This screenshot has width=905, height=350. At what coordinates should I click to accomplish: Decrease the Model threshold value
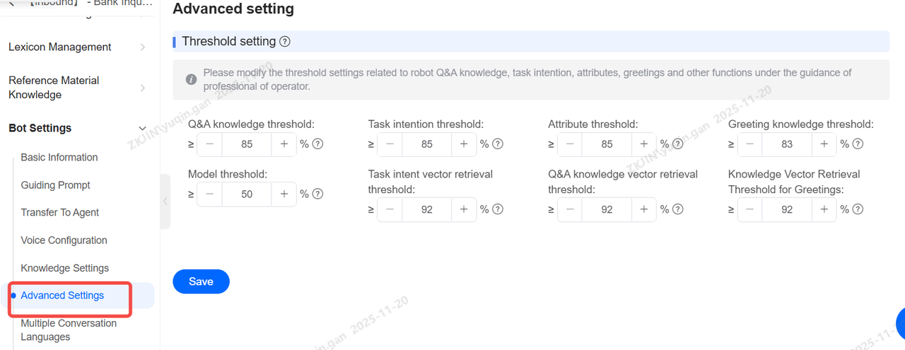coord(210,194)
